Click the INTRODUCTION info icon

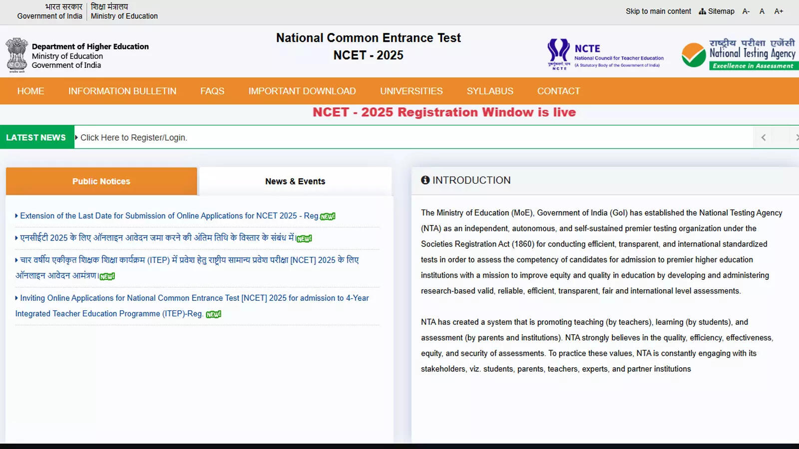[425, 180]
